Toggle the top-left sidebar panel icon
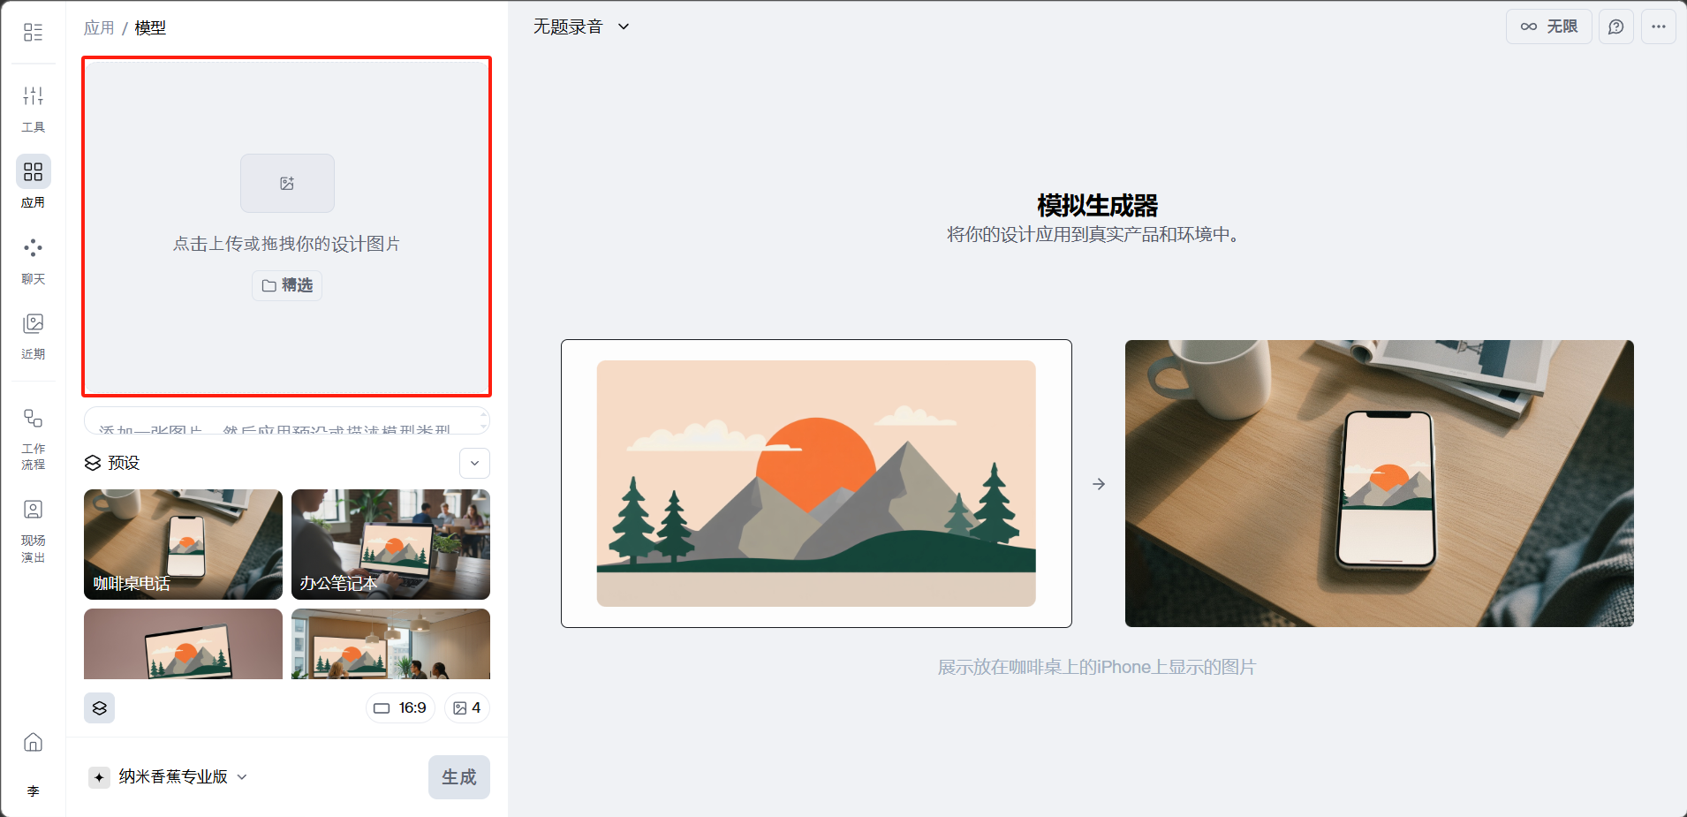Viewport: 1687px width, 817px height. pos(34,33)
